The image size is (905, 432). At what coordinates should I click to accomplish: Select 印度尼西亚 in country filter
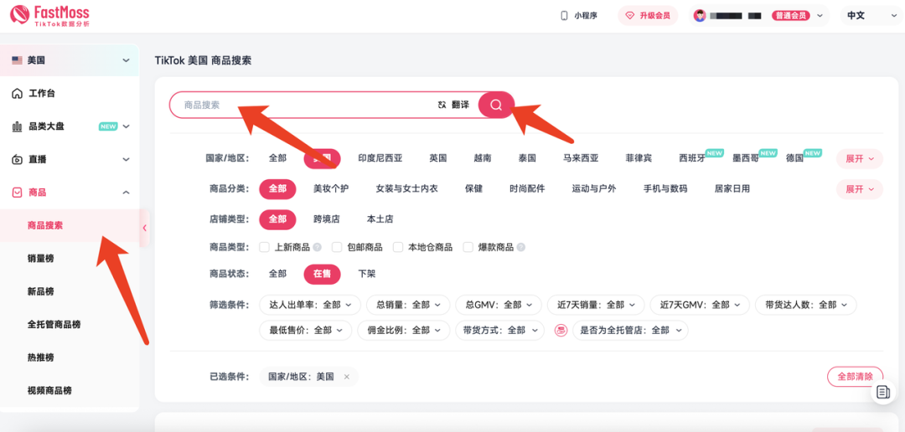coord(380,158)
